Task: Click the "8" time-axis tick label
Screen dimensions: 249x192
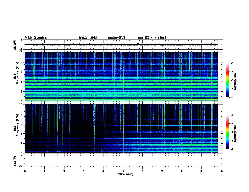Action: (x=182, y=171)
